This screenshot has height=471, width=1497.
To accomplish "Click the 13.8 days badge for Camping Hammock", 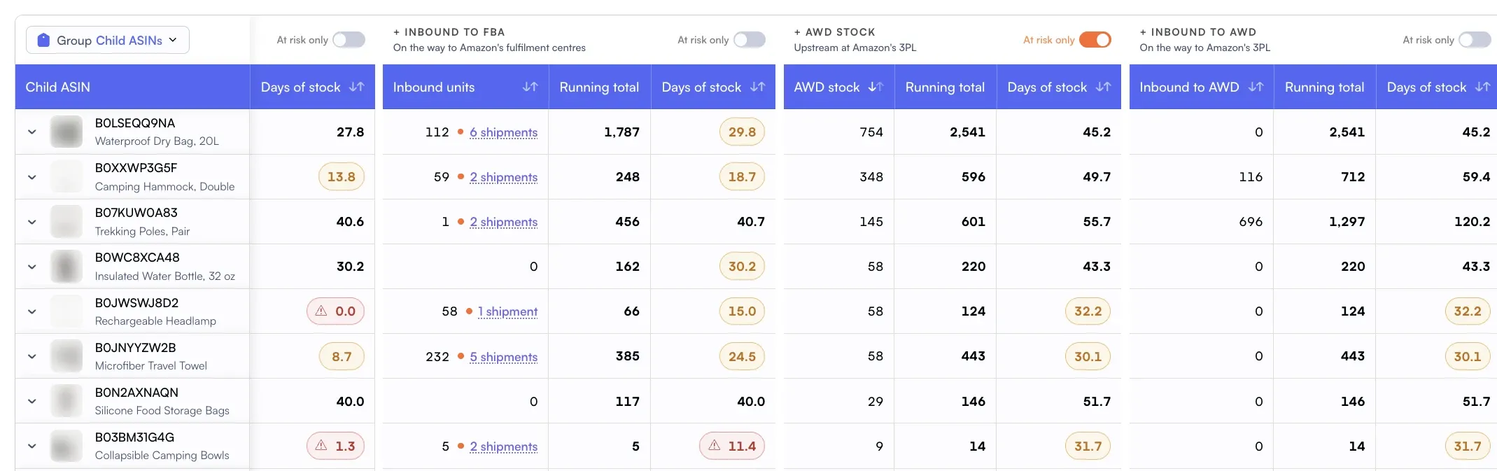I will pyautogui.click(x=342, y=177).
